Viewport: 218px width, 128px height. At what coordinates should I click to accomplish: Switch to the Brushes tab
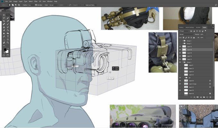pyautogui.click(x=198, y=27)
